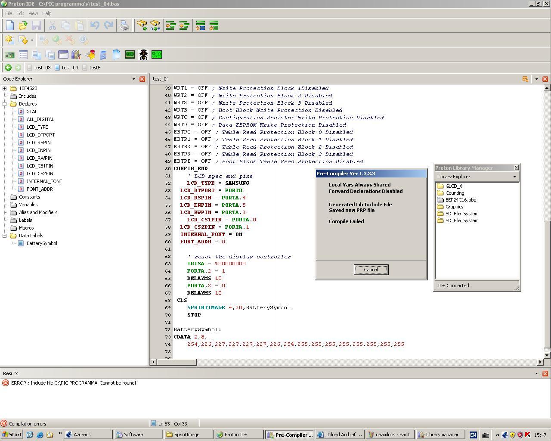Click the Compile icon with yellow star

(x=9, y=40)
